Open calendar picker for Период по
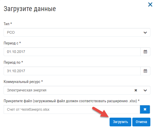This screenshot has width=154, height=131. coord(145,71)
